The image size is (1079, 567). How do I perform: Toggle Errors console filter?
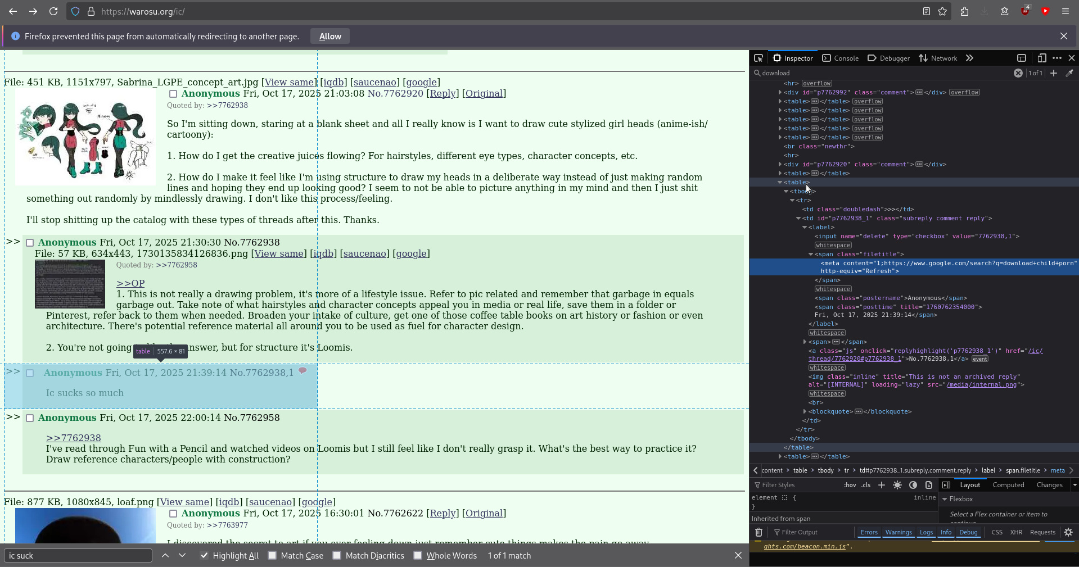pyautogui.click(x=869, y=532)
